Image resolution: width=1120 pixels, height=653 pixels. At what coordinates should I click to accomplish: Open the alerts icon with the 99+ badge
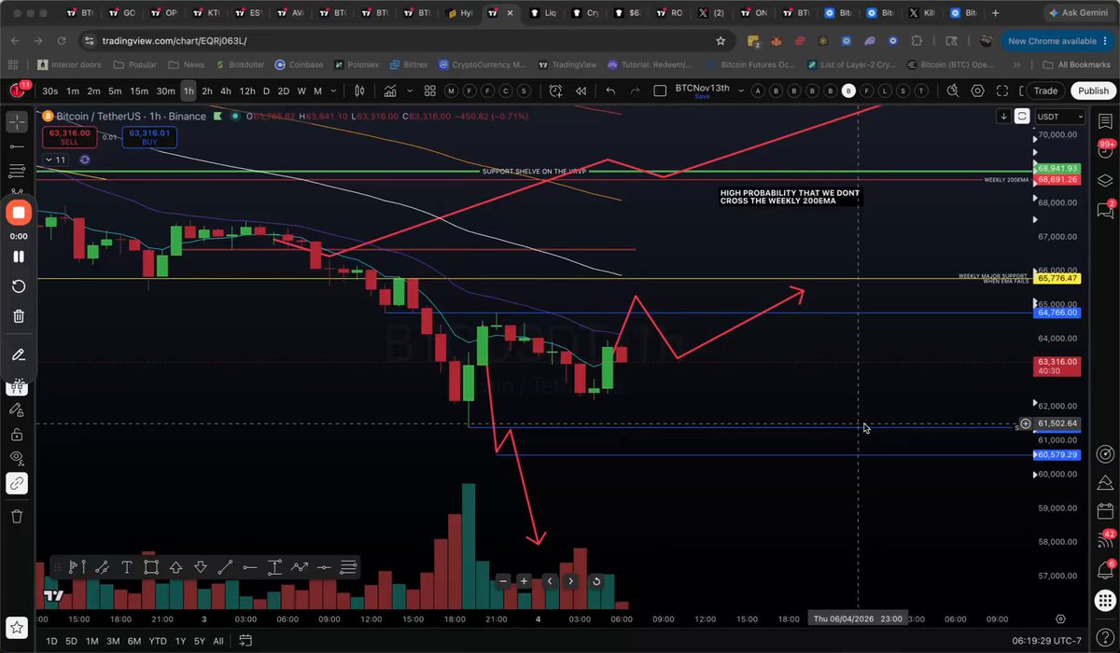pyautogui.click(x=1105, y=151)
